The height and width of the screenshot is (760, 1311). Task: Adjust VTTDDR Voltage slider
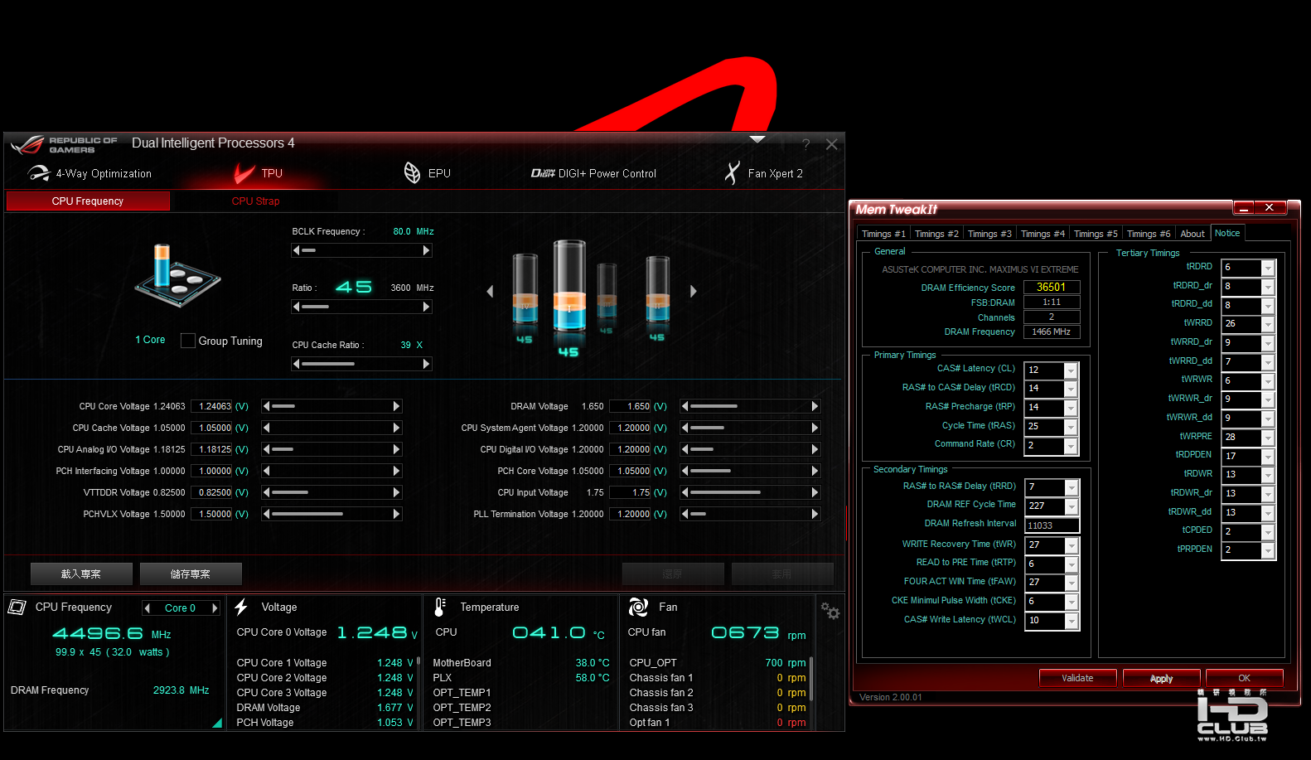(x=332, y=492)
